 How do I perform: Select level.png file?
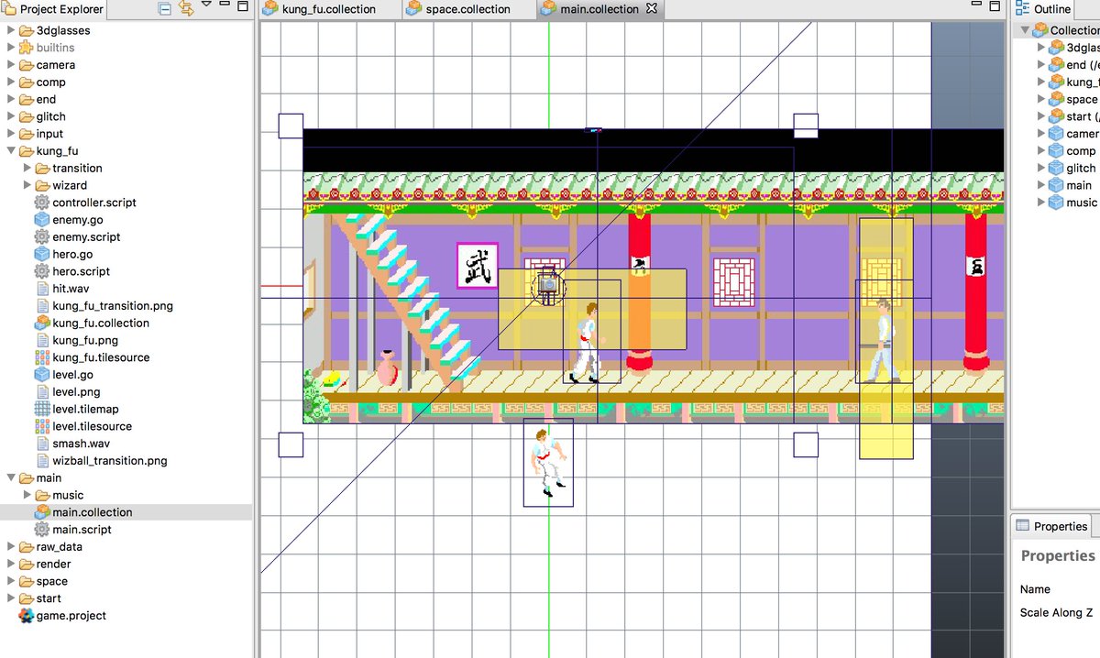[x=76, y=392]
